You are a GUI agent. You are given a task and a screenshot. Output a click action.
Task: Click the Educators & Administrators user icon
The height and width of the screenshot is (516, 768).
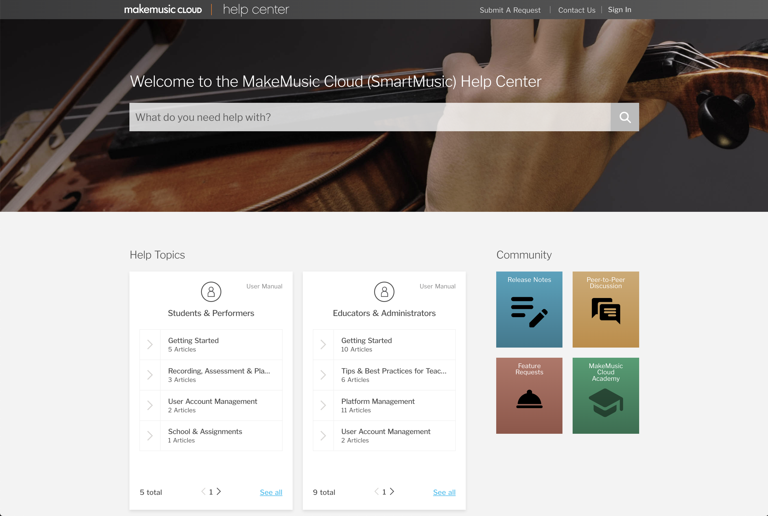[x=384, y=292]
